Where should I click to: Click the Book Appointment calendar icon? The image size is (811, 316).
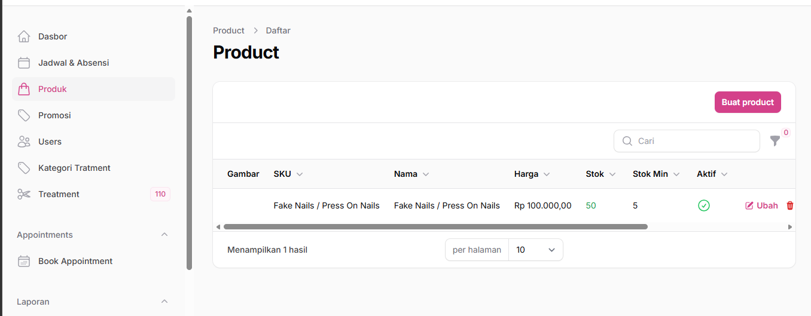click(24, 261)
